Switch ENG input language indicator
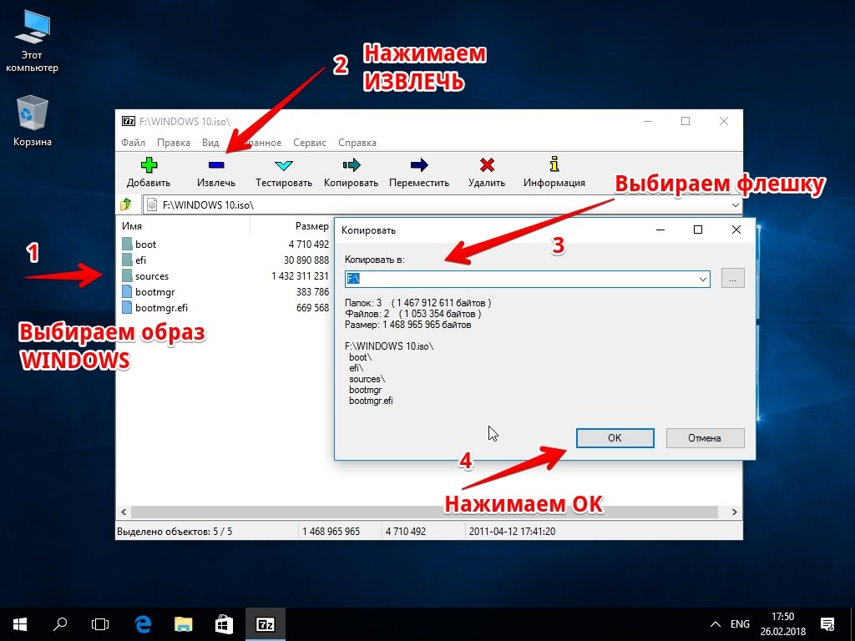Viewport: 855px width, 641px height. point(740,624)
